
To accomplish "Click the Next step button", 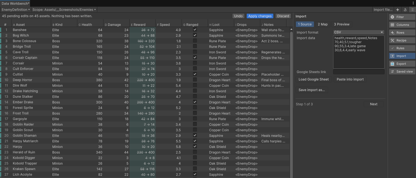I will 373,104.
